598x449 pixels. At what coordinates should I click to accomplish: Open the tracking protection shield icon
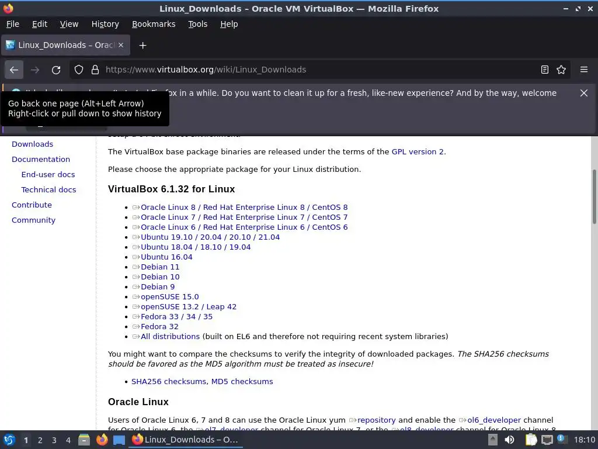[79, 70]
